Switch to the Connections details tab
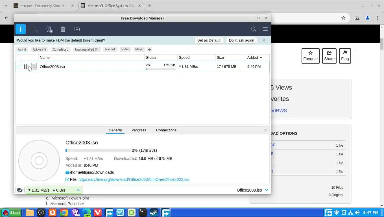The image size is (384, 217). click(x=166, y=130)
